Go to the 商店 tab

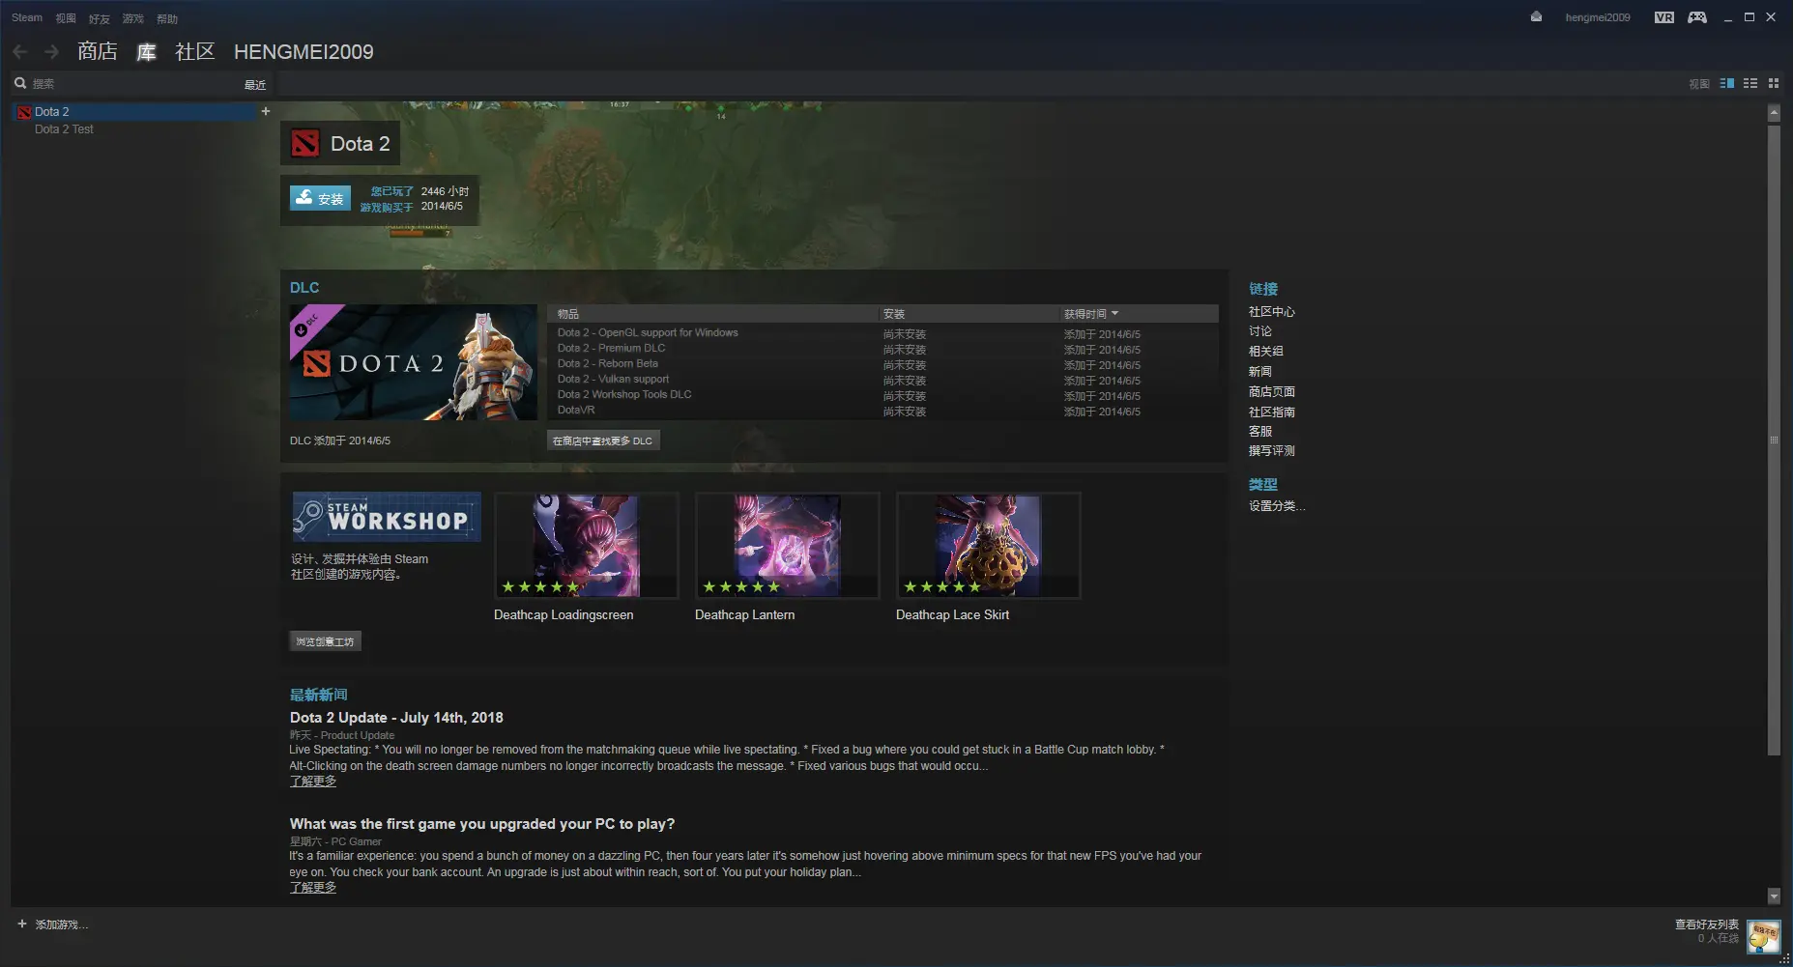coord(98,51)
